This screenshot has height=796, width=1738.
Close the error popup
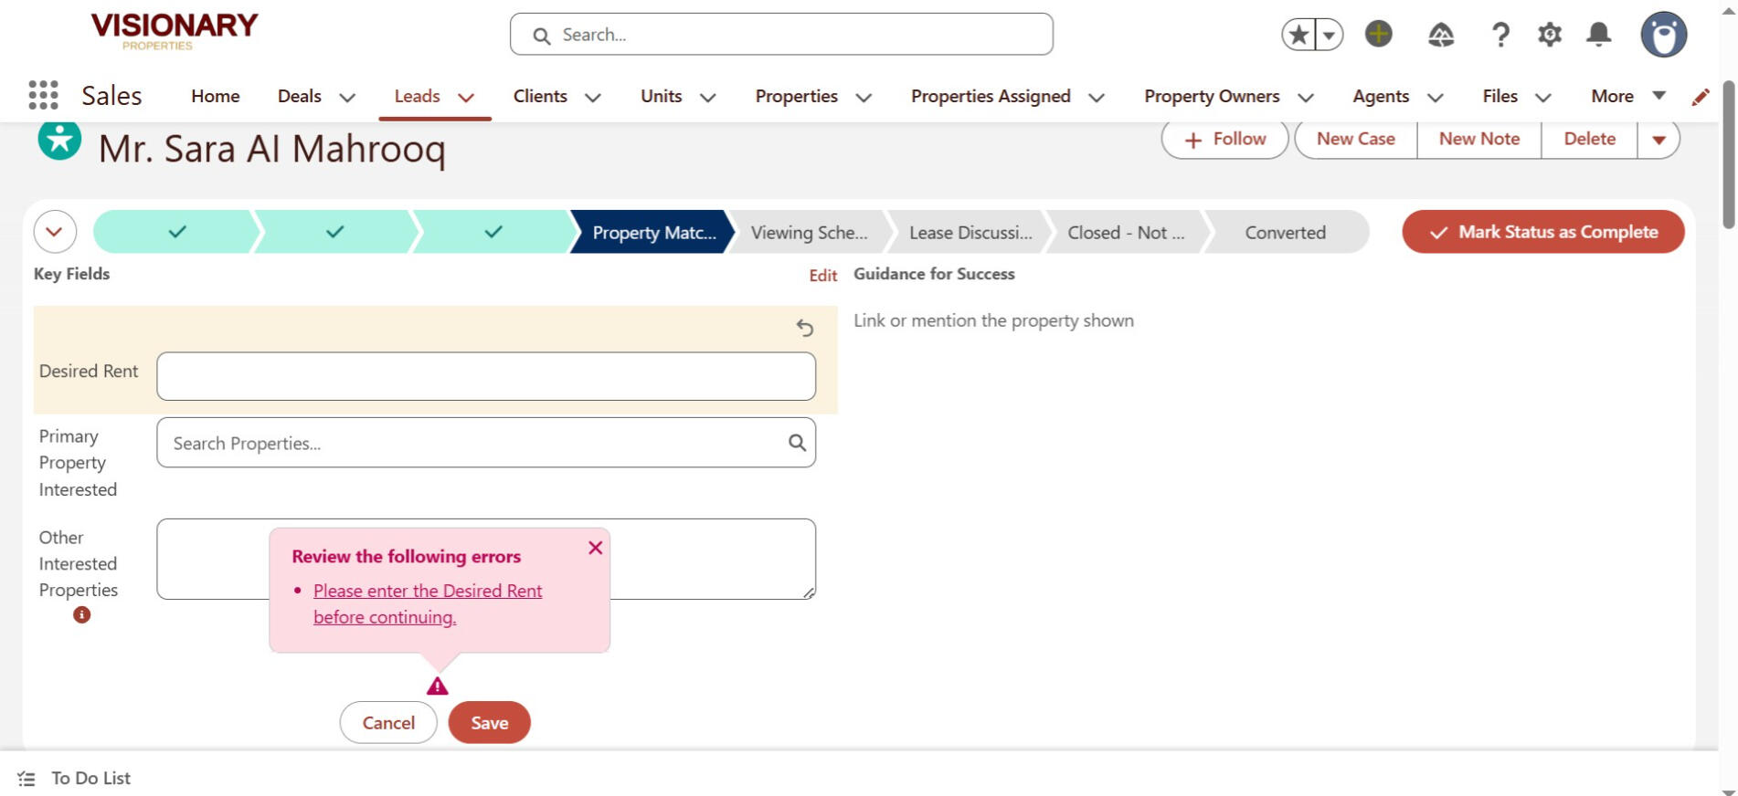tap(595, 548)
